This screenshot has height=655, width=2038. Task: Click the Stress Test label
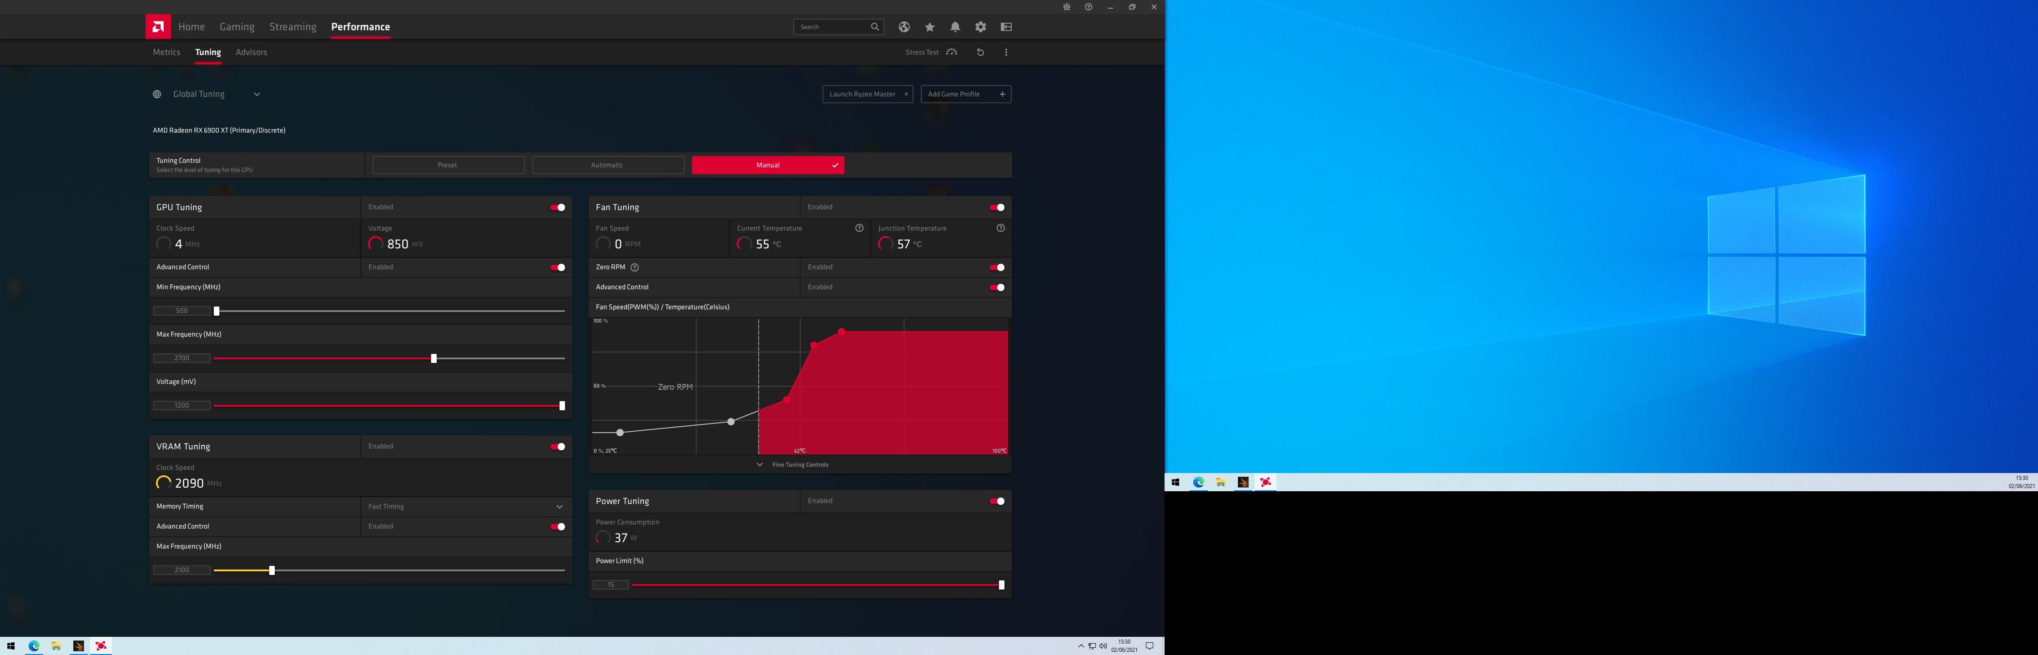click(x=922, y=52)
